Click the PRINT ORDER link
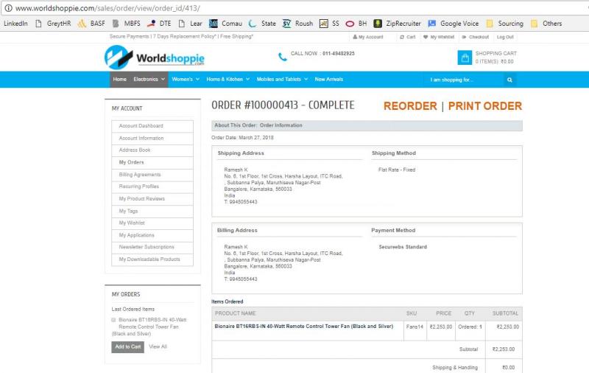 (485, 106)
